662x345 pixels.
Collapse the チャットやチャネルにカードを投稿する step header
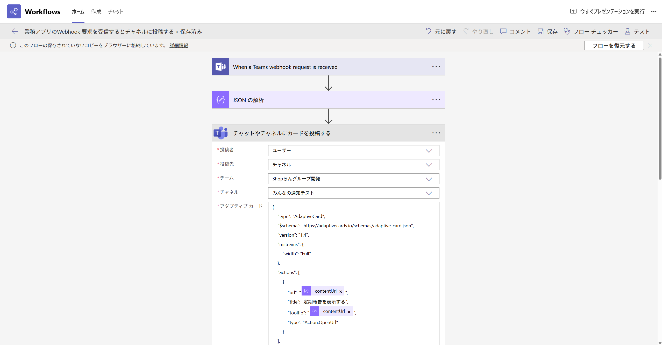click(x=329, y=133)
